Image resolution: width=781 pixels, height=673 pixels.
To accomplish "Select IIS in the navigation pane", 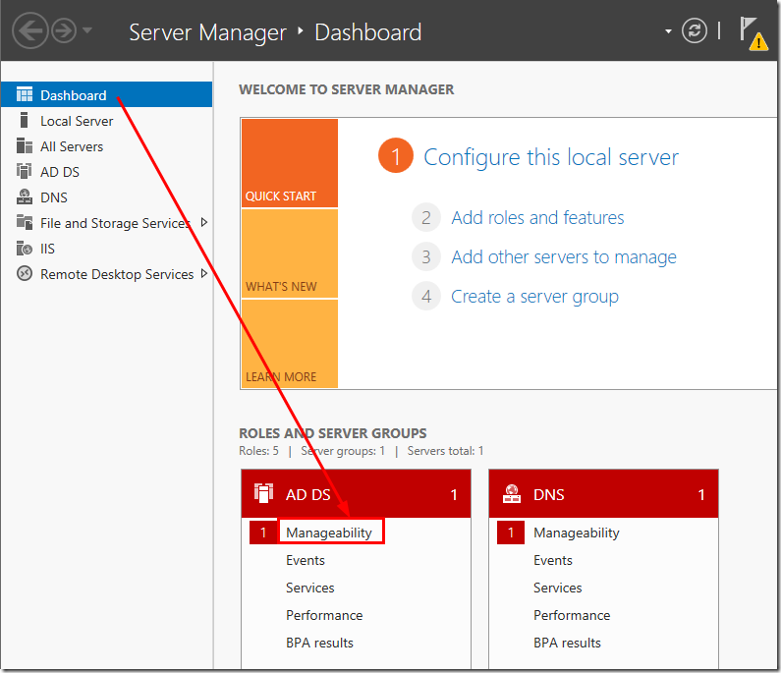I will (x=47, y=249).
